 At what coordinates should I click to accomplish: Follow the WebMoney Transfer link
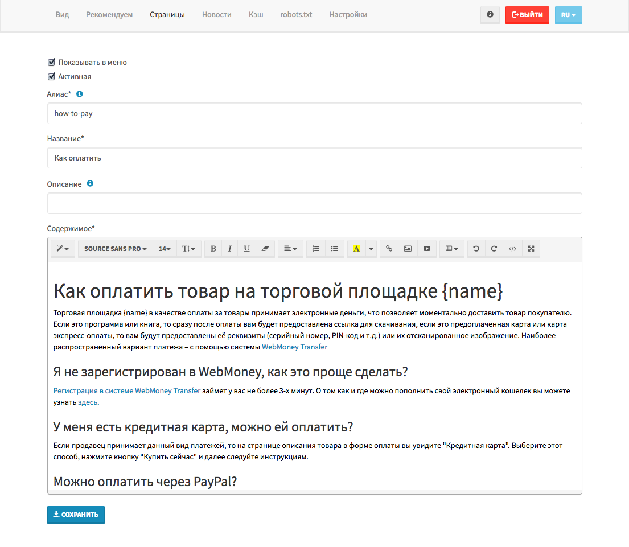click(x=294, y=347)
